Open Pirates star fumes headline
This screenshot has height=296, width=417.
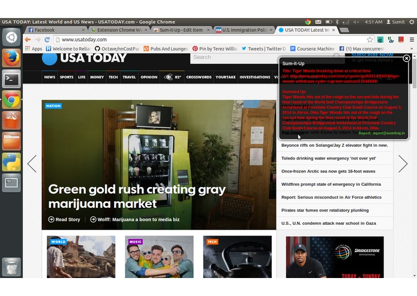click(x=325, y=210)
